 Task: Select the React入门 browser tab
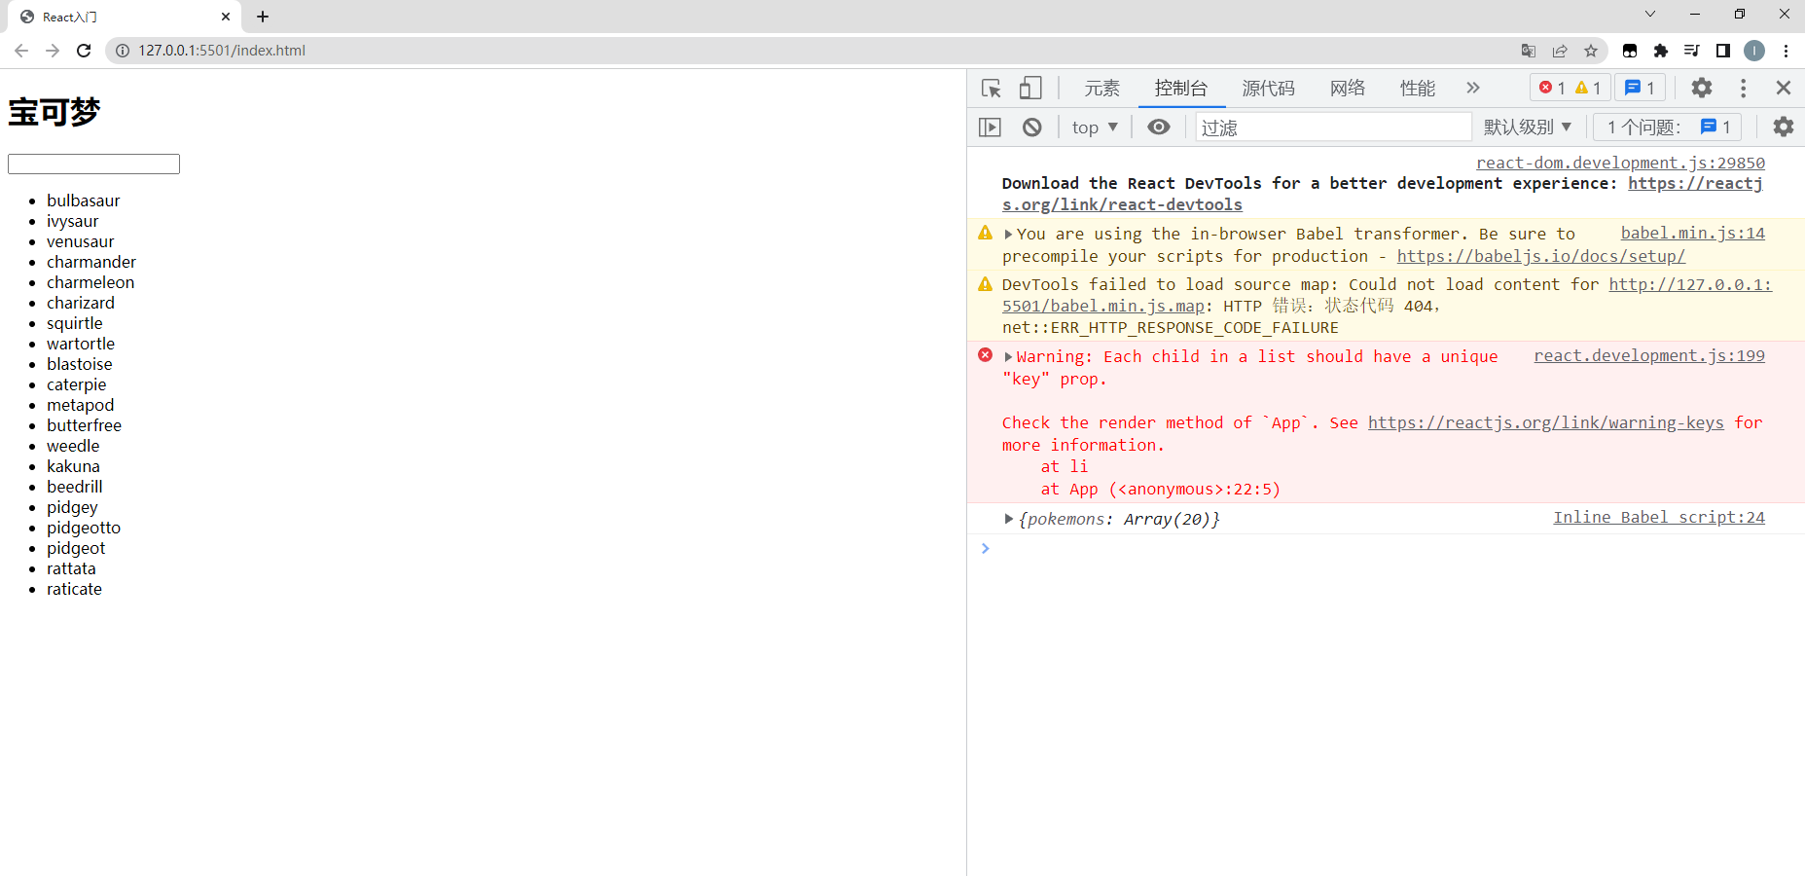124,17
